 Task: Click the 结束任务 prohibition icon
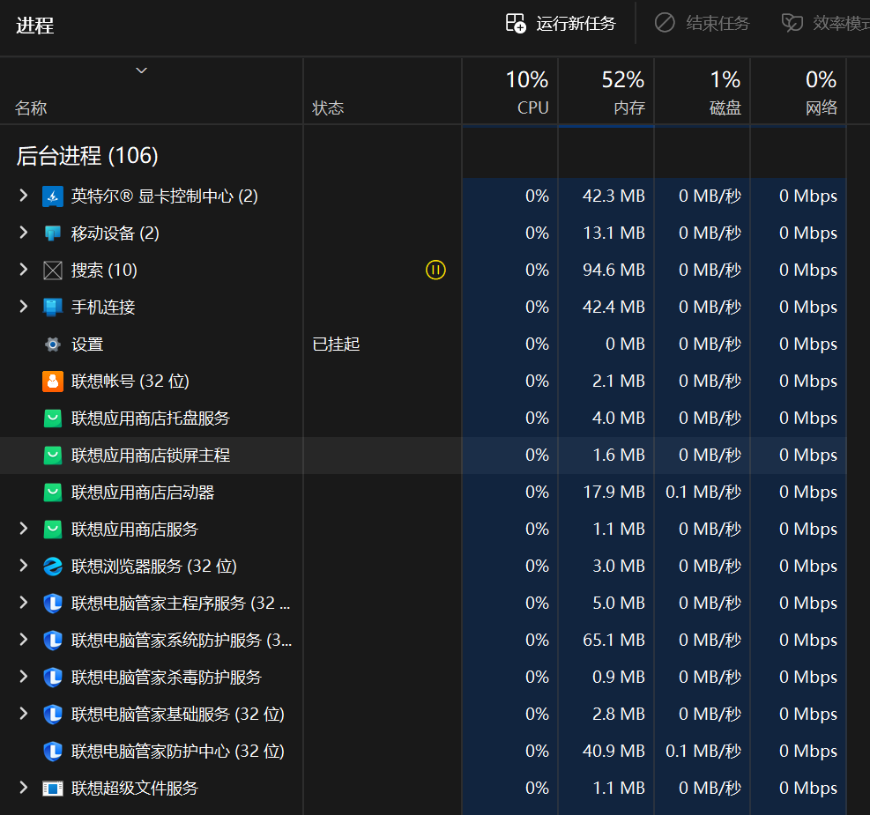pos(665,23)
